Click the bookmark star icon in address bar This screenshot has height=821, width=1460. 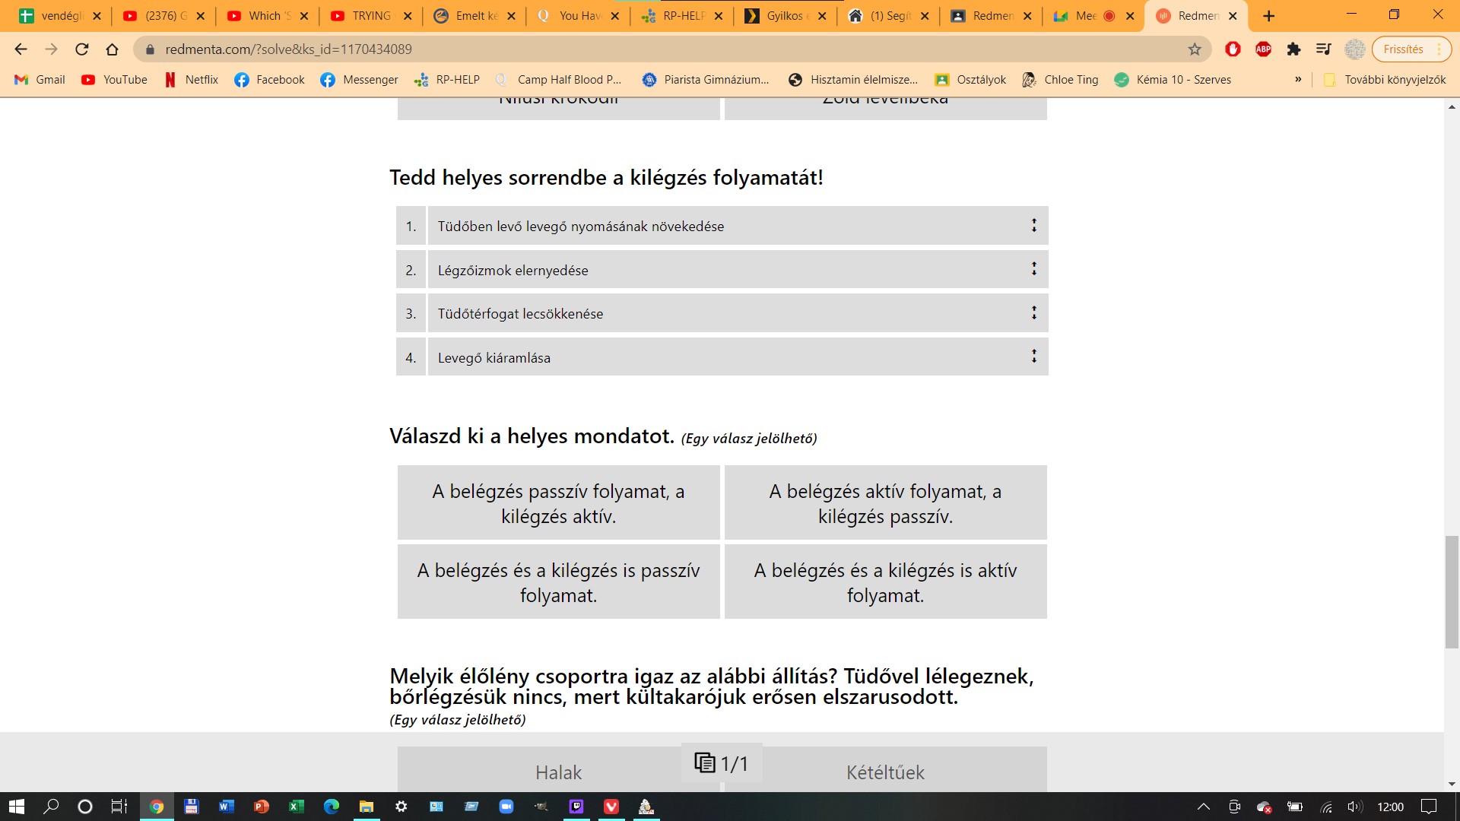coord(1195,49)
